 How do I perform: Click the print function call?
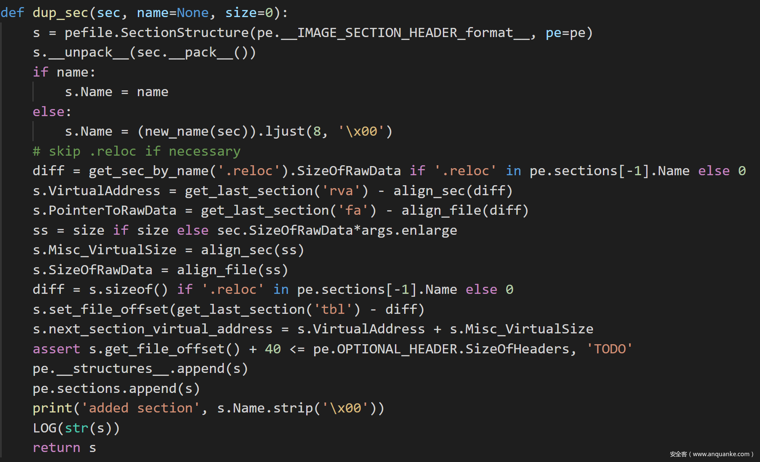click(52, 408)
